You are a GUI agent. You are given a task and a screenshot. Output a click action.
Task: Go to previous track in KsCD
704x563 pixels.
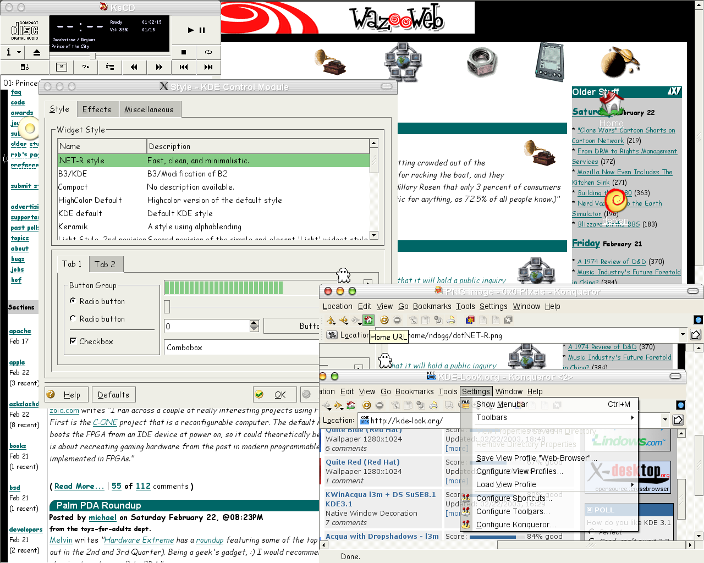(x=184, y=67)
